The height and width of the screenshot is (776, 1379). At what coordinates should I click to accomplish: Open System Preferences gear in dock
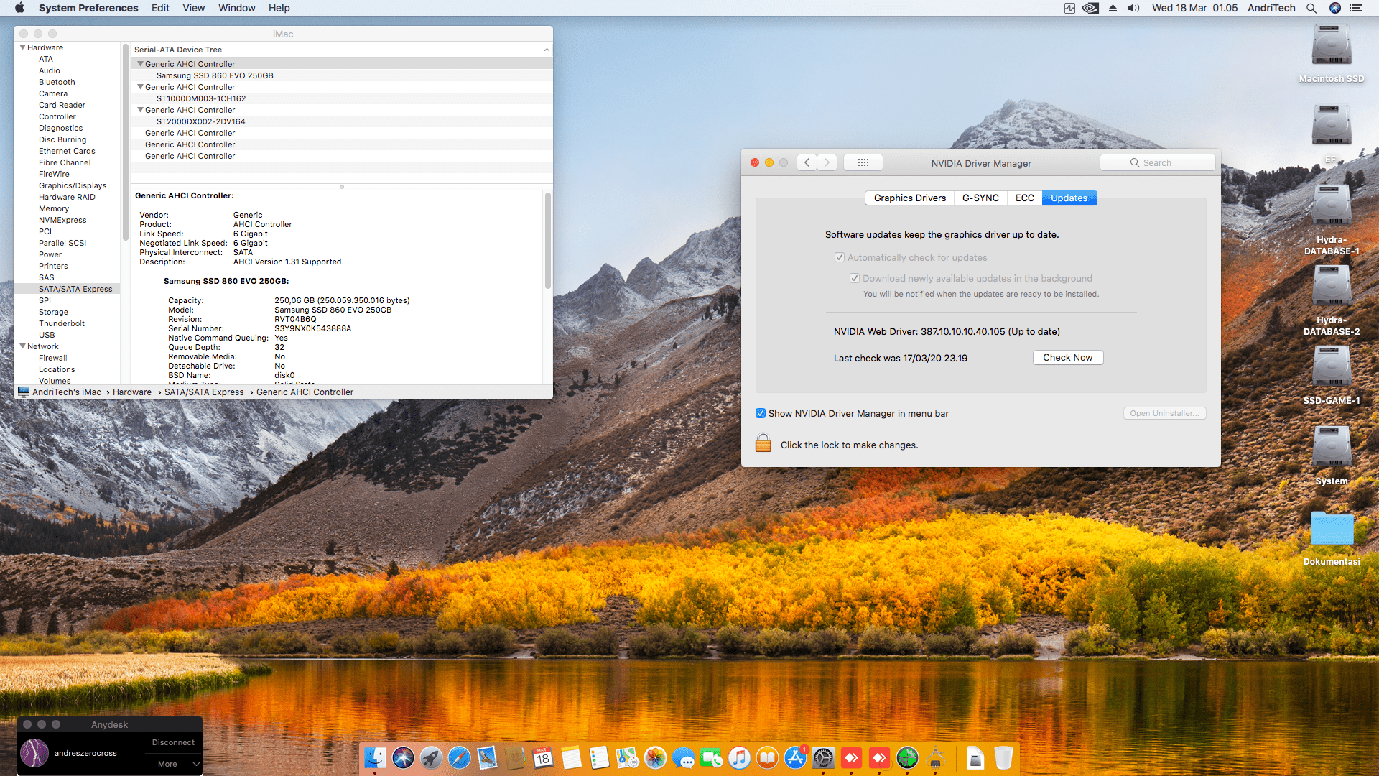(823, 757)
